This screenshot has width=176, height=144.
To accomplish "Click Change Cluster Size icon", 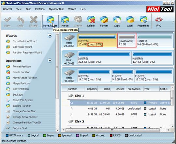I will coord(8,111).
